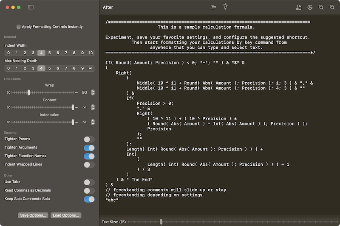Click the Wrap value 90
This screenshot has width=340, height=226.
pyautogui.click(x=84, y=92)
